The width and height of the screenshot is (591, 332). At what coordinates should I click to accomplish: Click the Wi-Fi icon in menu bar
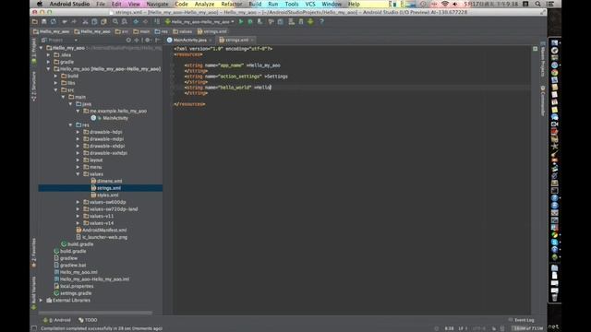point(445,4)
